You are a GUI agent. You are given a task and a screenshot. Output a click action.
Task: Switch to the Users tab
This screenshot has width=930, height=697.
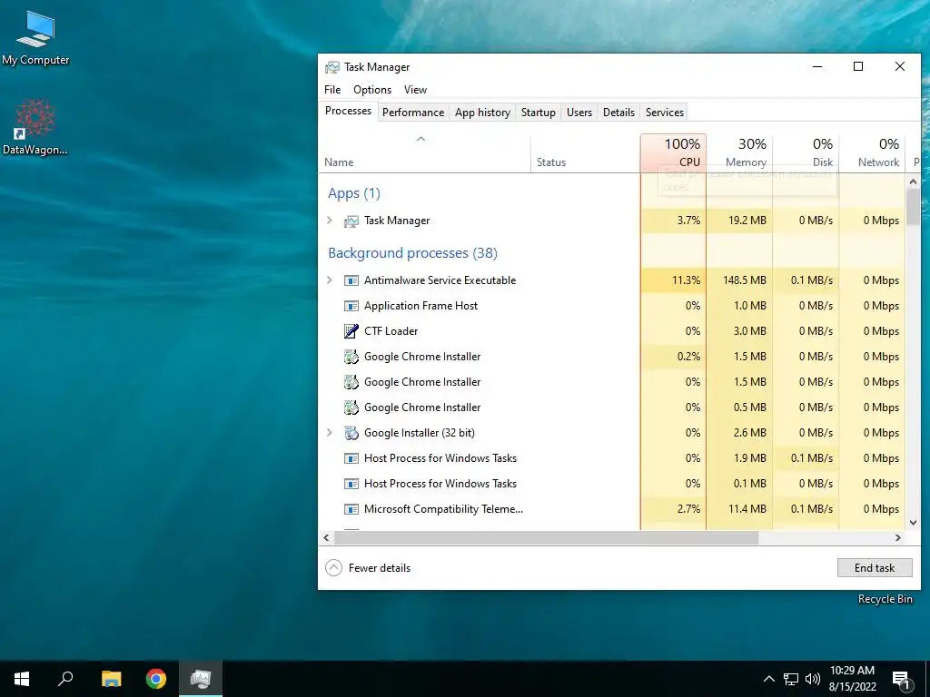pyautogui.click(x=579, y=112)
